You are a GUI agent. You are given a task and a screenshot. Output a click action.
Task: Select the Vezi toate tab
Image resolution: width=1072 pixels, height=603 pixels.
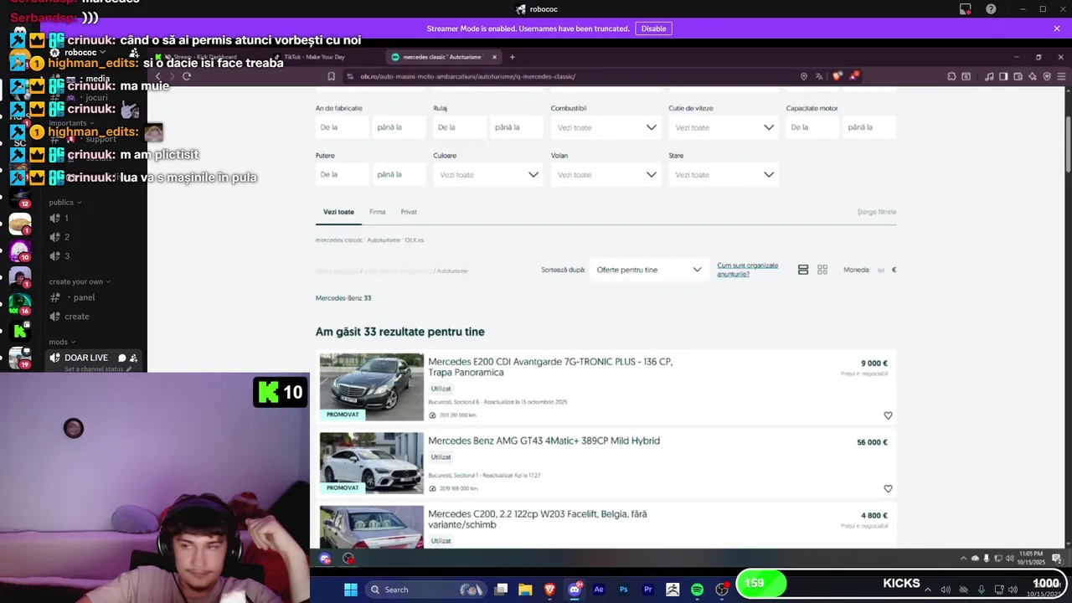pyautogui.click(x=338, y=212)
